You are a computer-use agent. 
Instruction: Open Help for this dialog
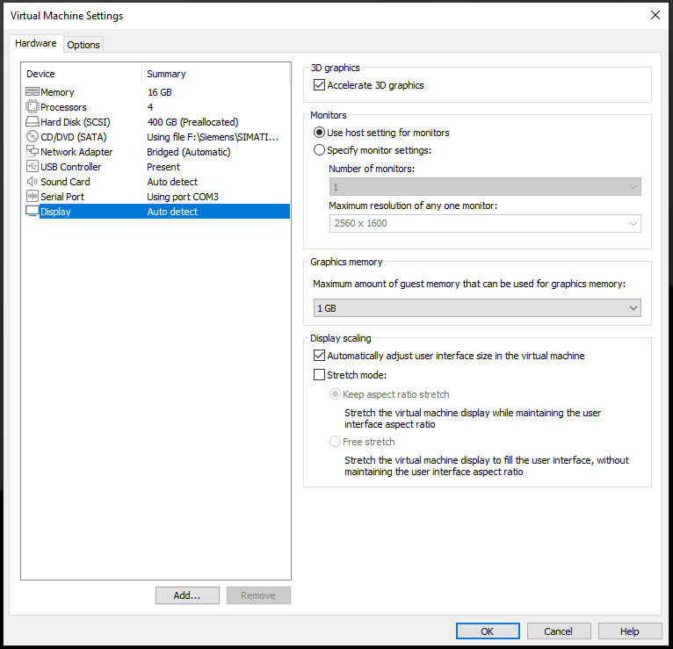pos(630,631)
